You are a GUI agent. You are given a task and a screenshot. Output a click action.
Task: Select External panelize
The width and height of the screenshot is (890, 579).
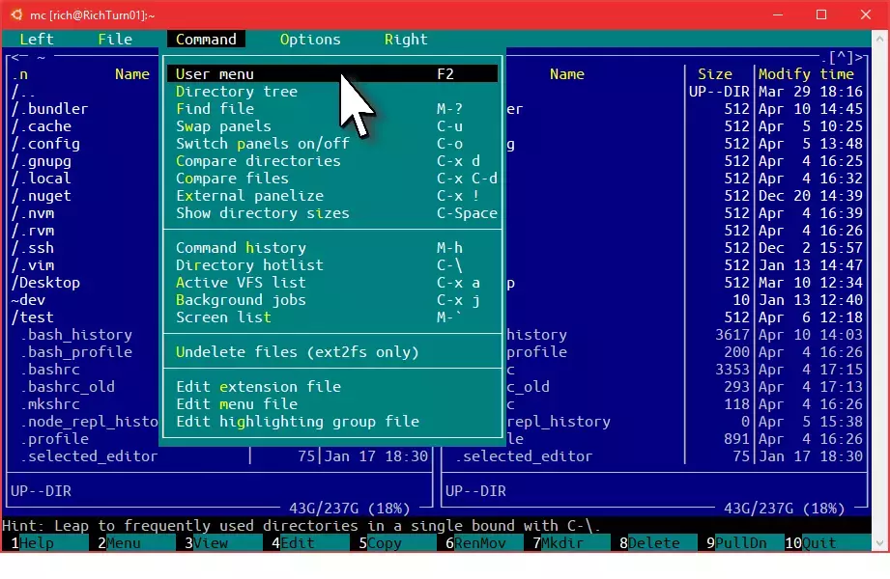click(332, 196)
